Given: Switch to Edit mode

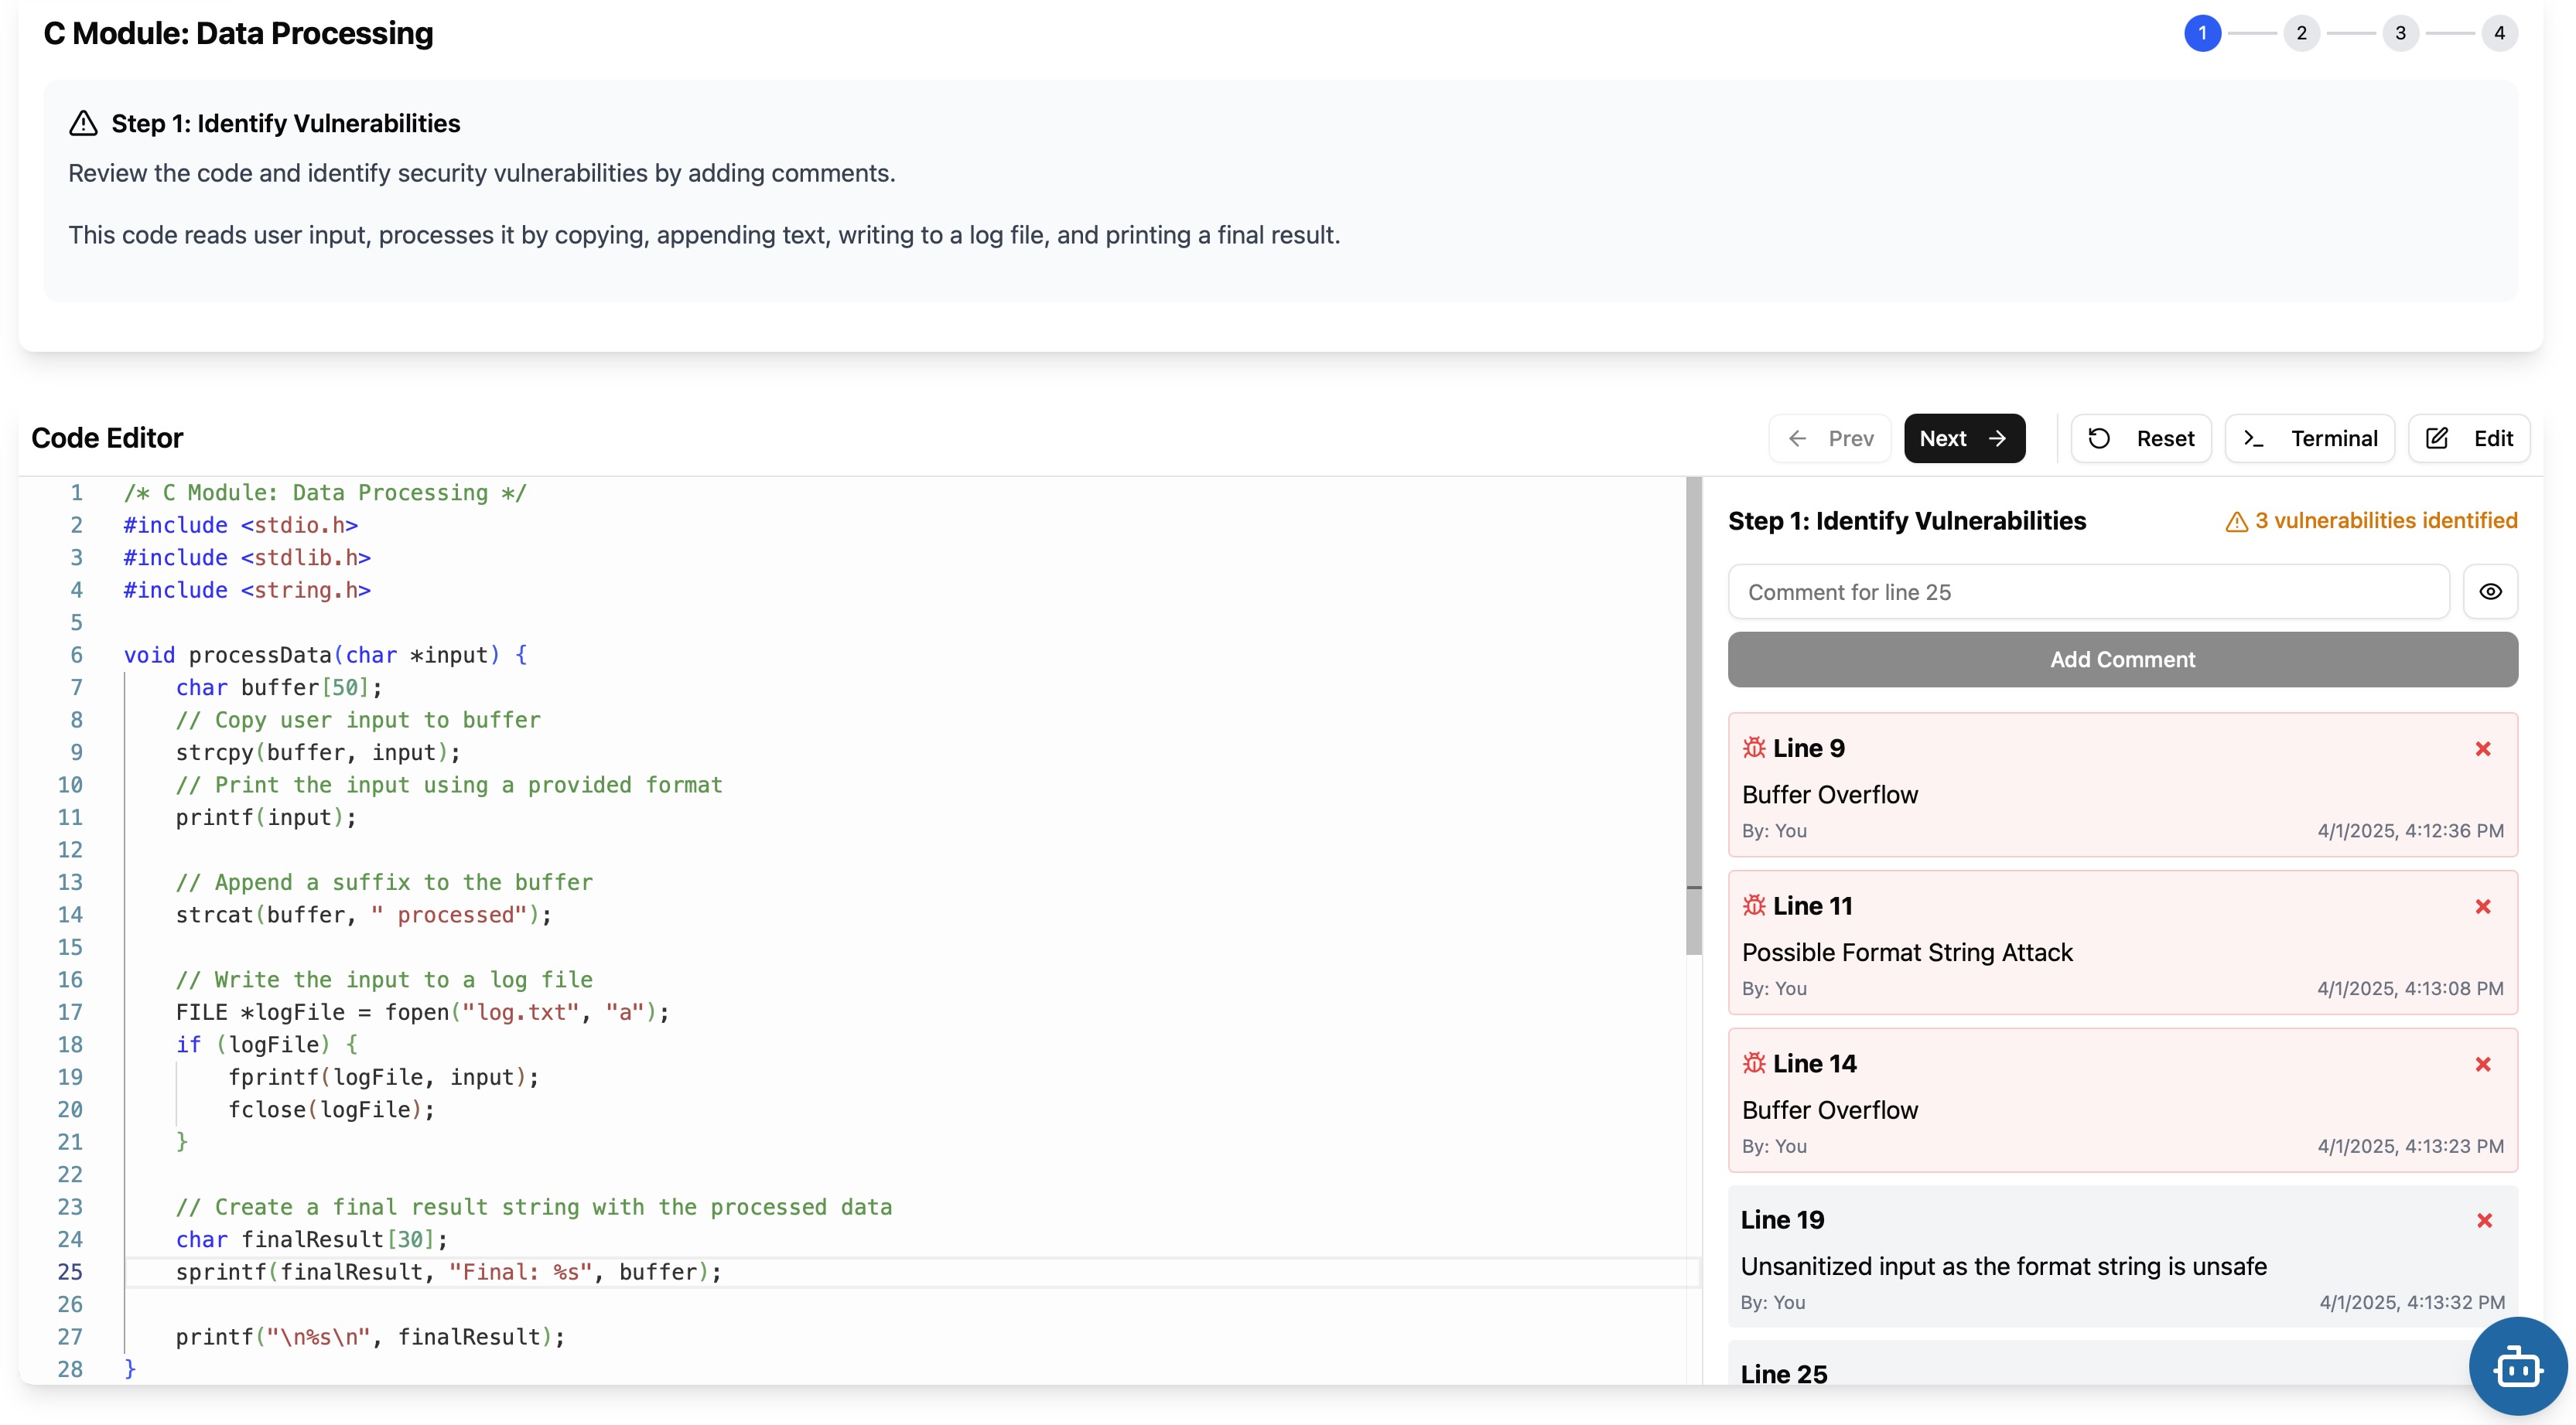Looking at the screenshot, I should [x=2468, y=438].
